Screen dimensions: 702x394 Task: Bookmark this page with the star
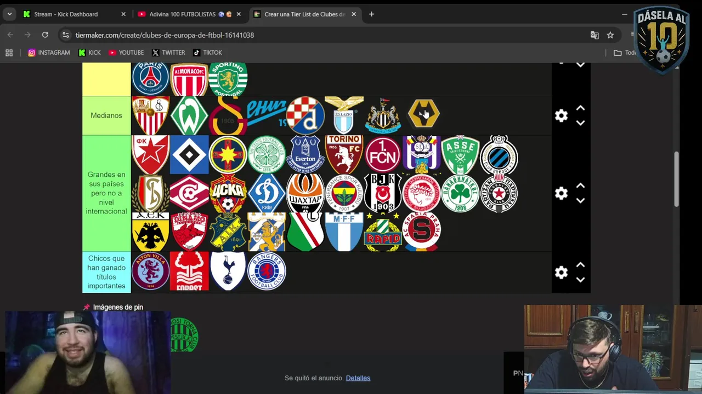pyautogui.click(x=610, y=35)
